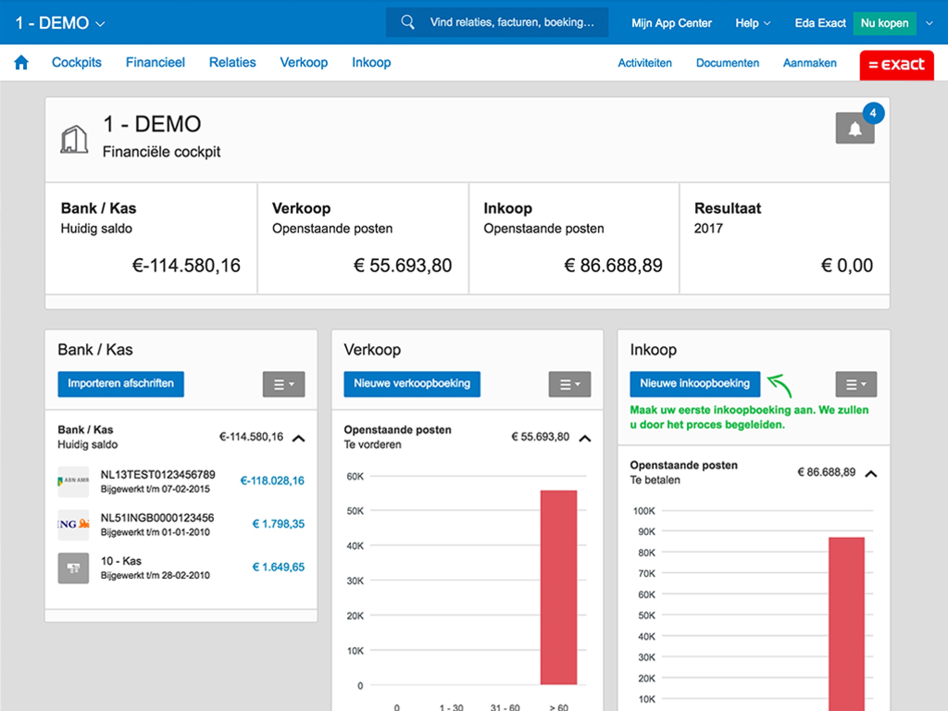Image resolution: width=948 pixels, height=711 pixels.
Task: Collapse the Bank / Kas Huidig saldo section
Action: pos(299,438)
